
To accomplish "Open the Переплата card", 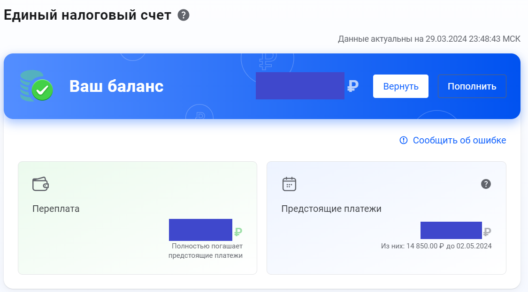I will (138, 217).
